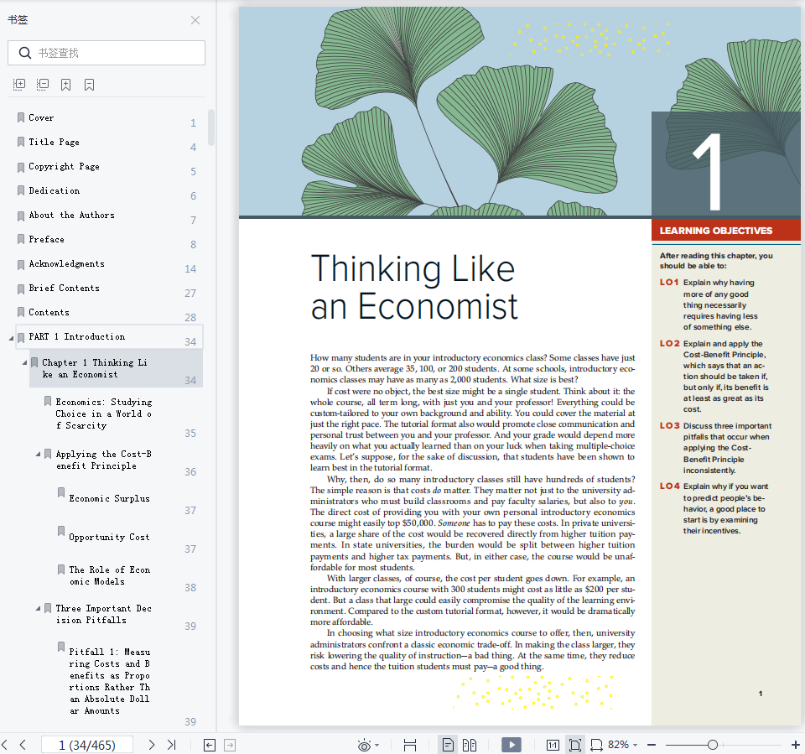Image resolution: width=805 pixels, height=754 pixels.
Task: Go forward to next view icon
Action: pos(230,745)
